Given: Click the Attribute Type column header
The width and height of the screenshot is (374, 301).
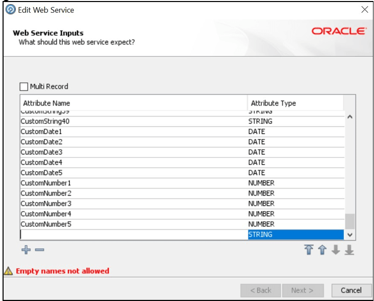Looking at the screenshot, I should coord(295,103).
